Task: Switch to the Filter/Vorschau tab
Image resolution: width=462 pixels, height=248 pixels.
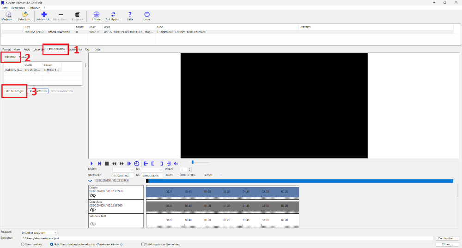Action: tap(56, 49)
